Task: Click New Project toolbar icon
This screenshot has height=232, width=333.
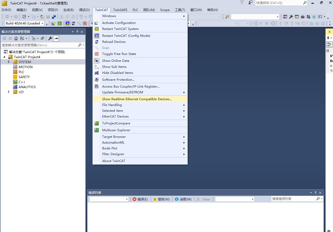Action: tap(24, 17)
